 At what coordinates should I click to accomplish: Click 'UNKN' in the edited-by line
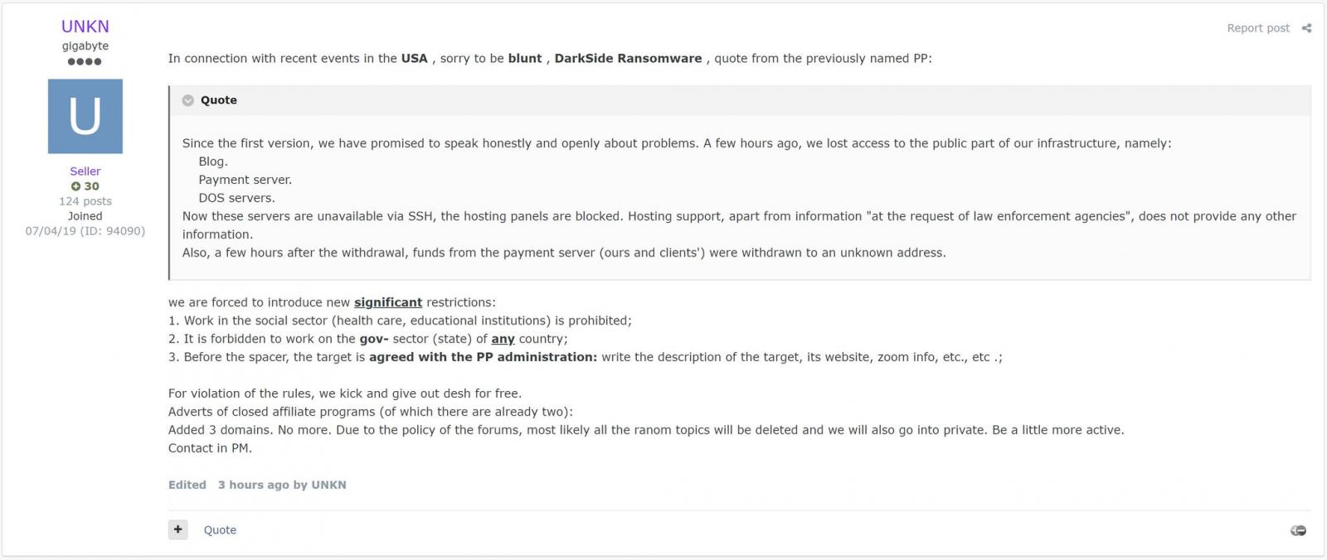[329, 485]
